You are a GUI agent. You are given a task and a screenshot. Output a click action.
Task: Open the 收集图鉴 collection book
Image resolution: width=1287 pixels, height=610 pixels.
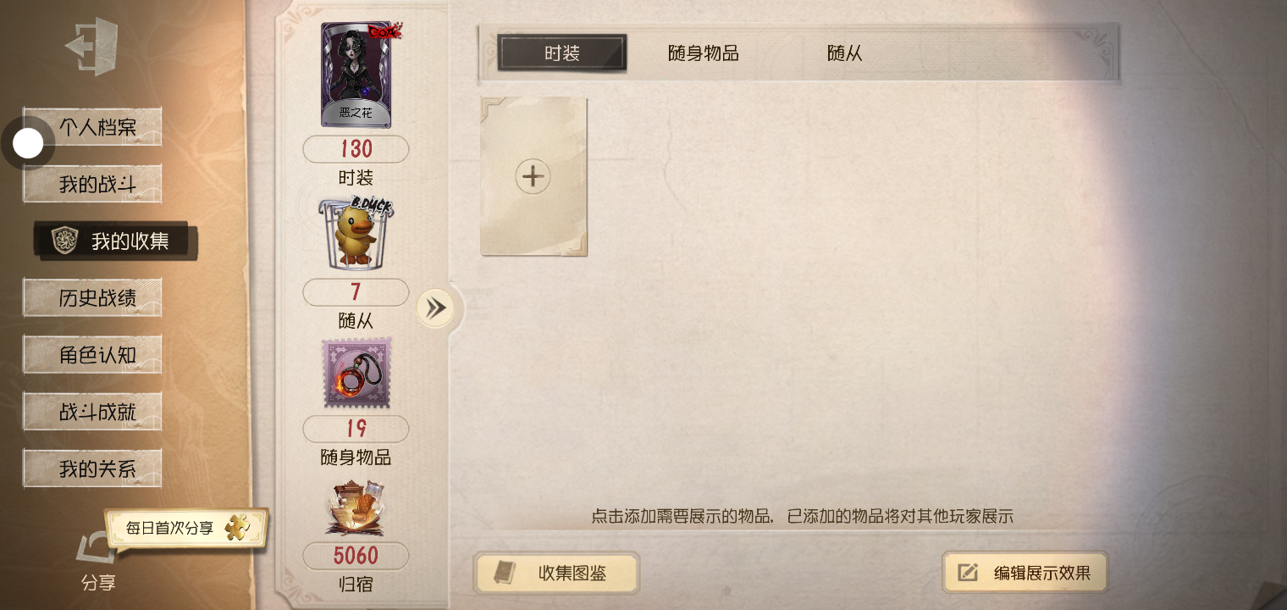[x=556, y=574]
